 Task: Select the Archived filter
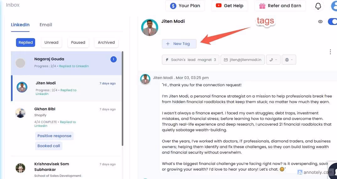pos(106,42)
